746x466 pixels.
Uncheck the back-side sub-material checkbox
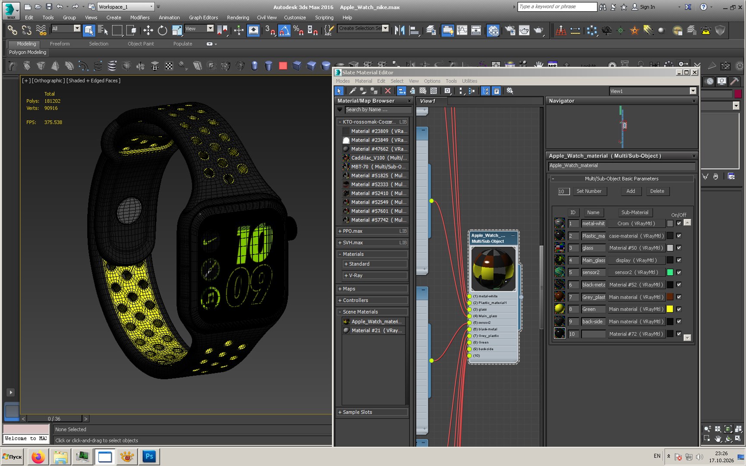click(x=679, y=321)
